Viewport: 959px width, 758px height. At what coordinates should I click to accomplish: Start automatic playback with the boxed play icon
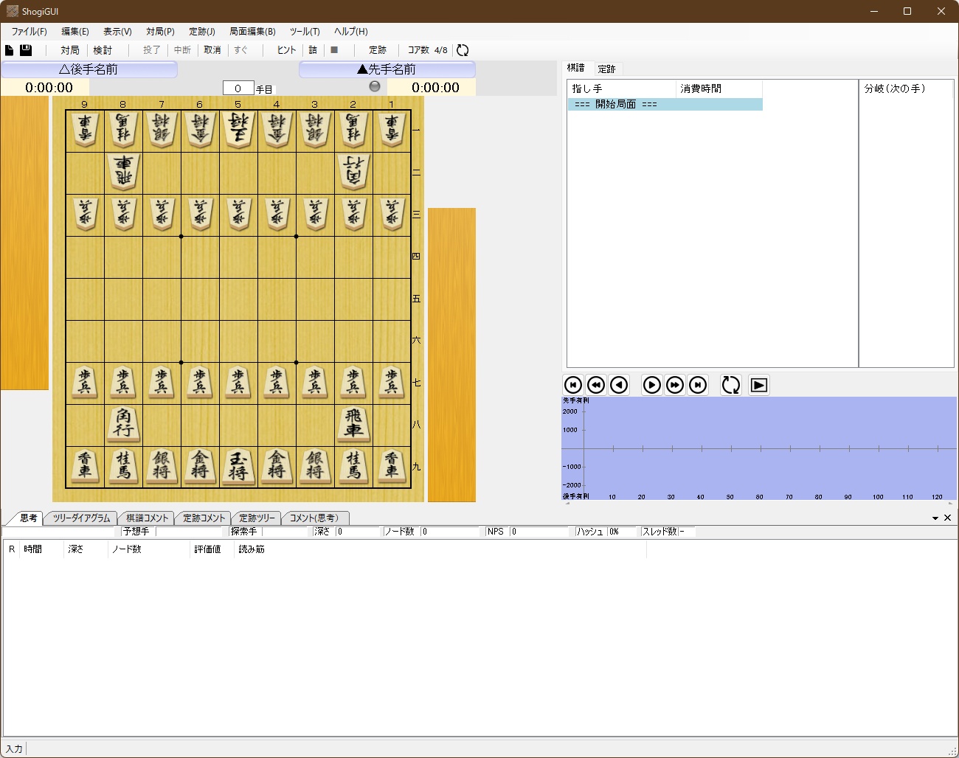tap(758, 384)
